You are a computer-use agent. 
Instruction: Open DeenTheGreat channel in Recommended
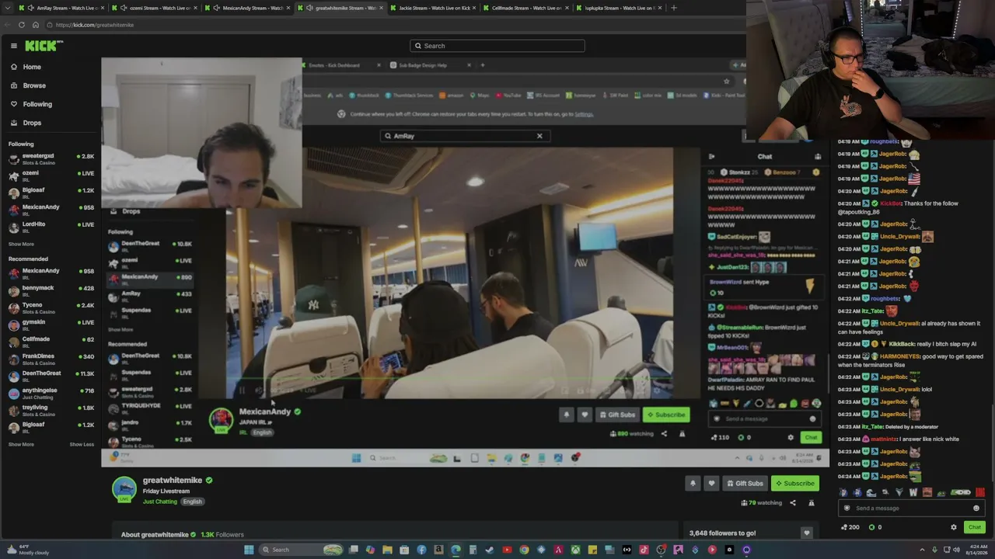pyautogui.click(x=51, y=376)
